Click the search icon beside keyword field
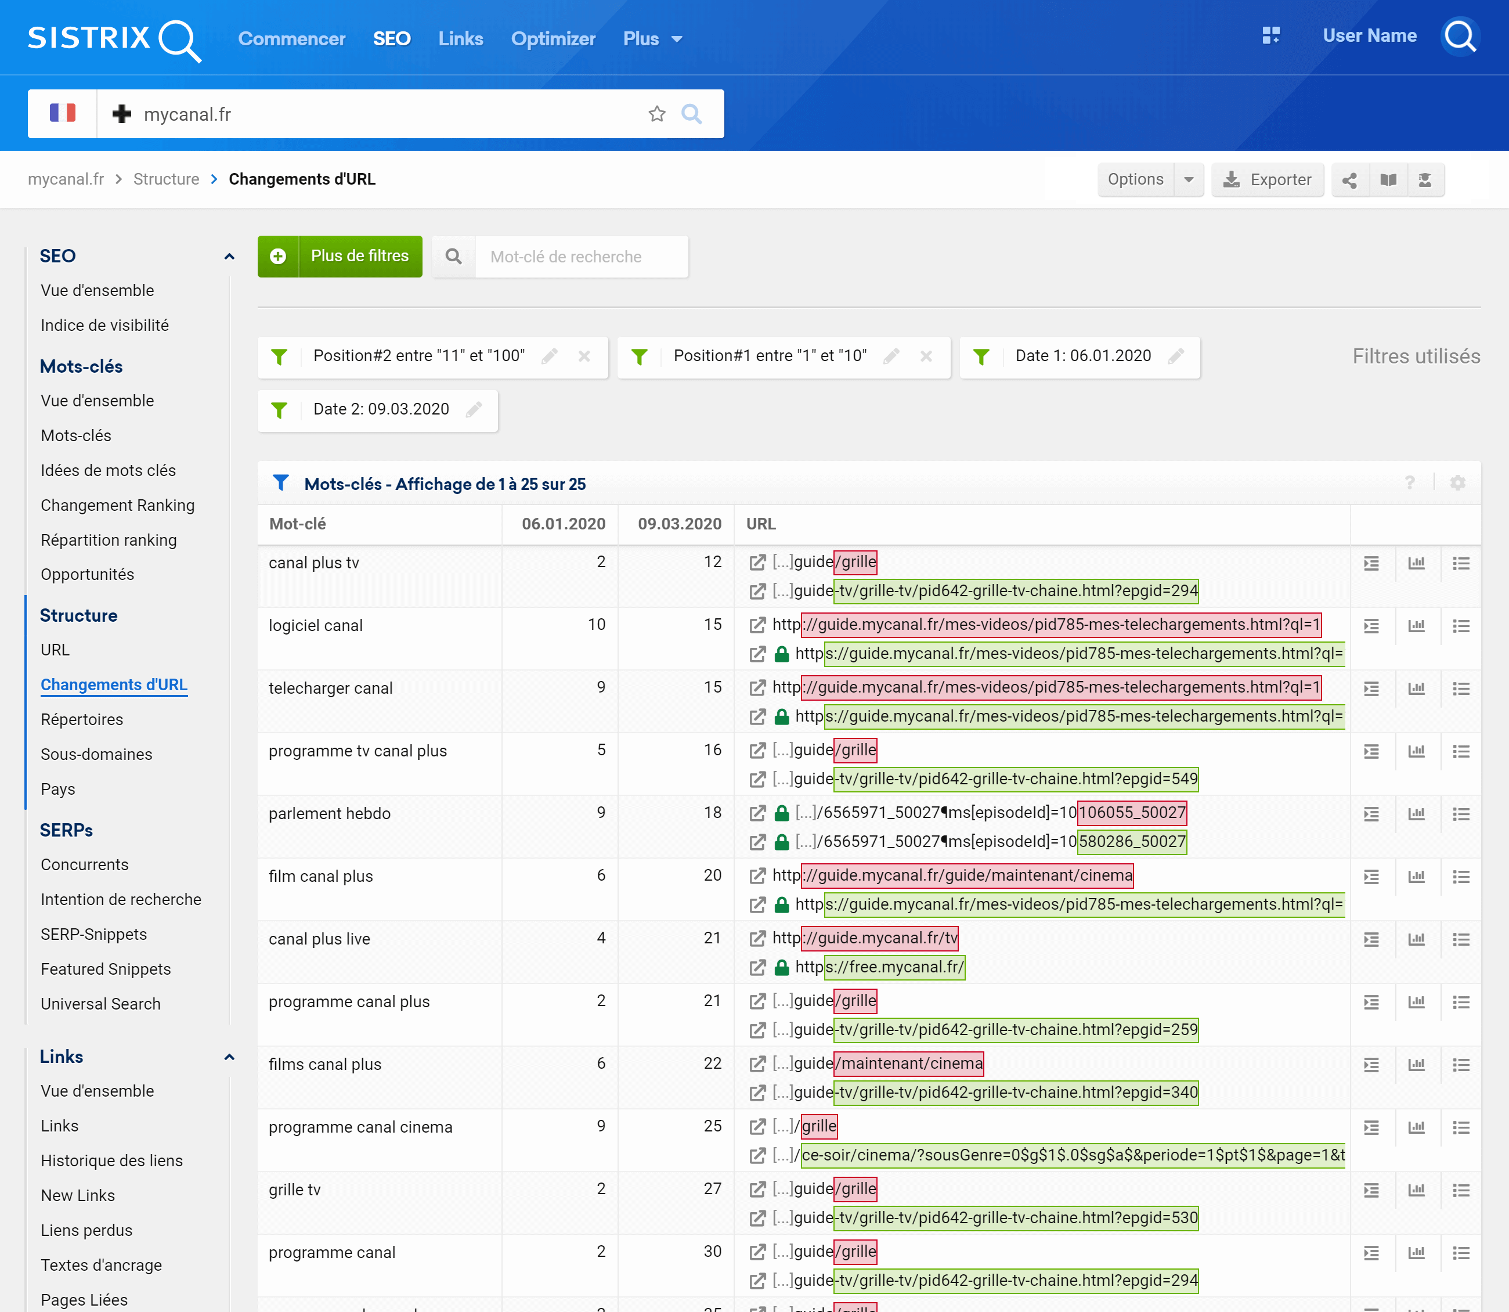Screen dimensions: 1509x1312 [454, 257]
